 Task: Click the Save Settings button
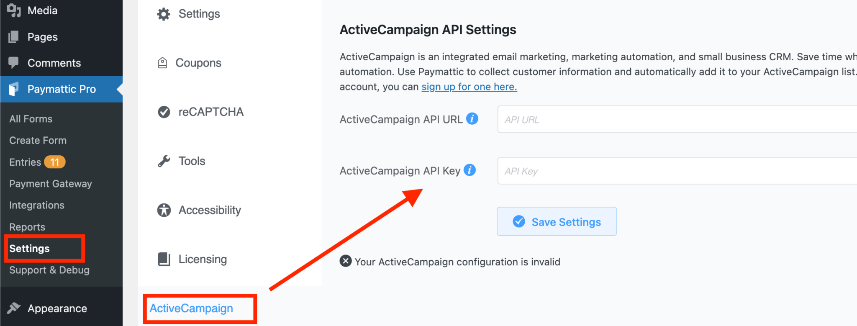557,221
